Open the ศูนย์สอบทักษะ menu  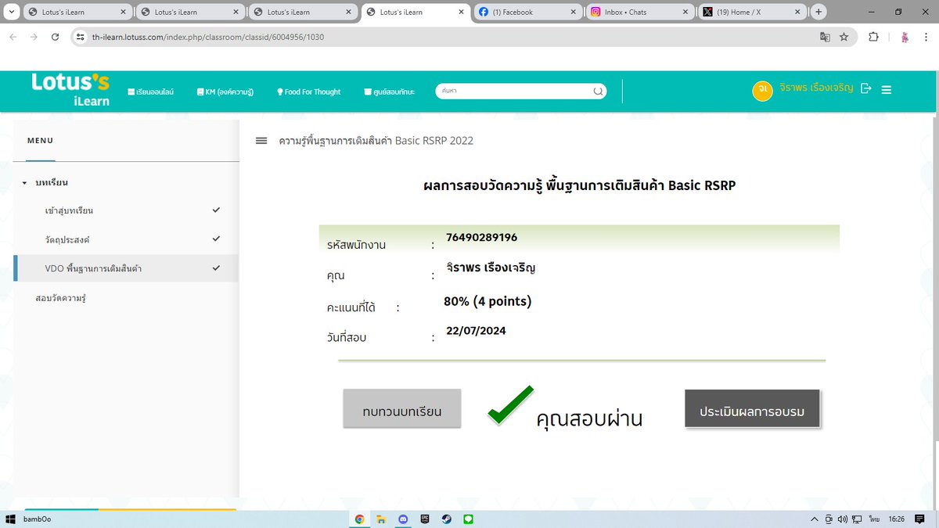tap(389, 92)
